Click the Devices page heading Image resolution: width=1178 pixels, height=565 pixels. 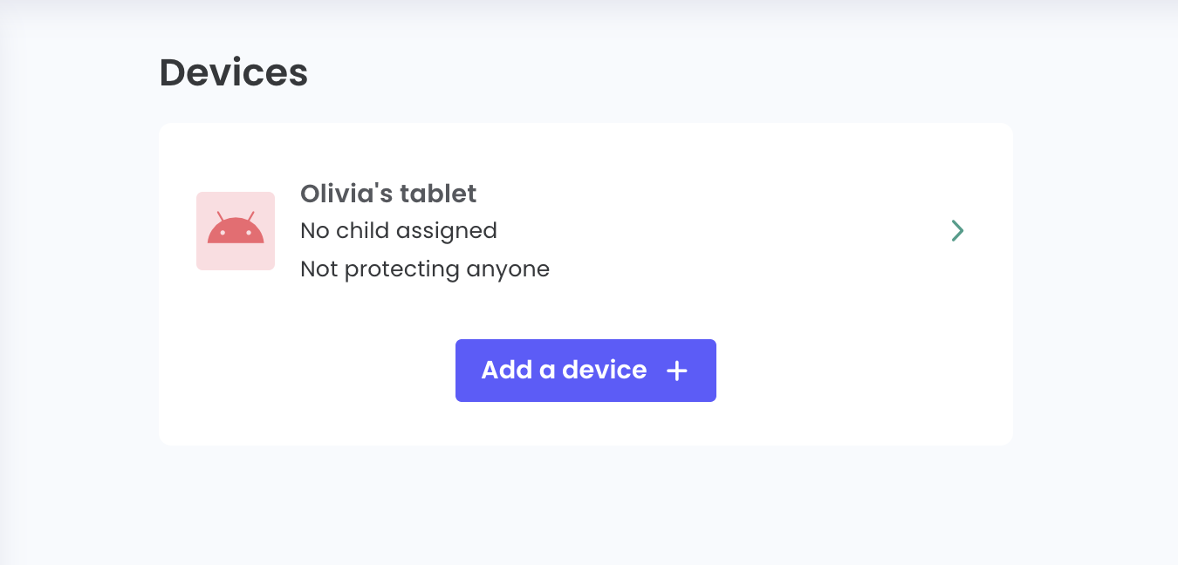(x=233, y=72)
